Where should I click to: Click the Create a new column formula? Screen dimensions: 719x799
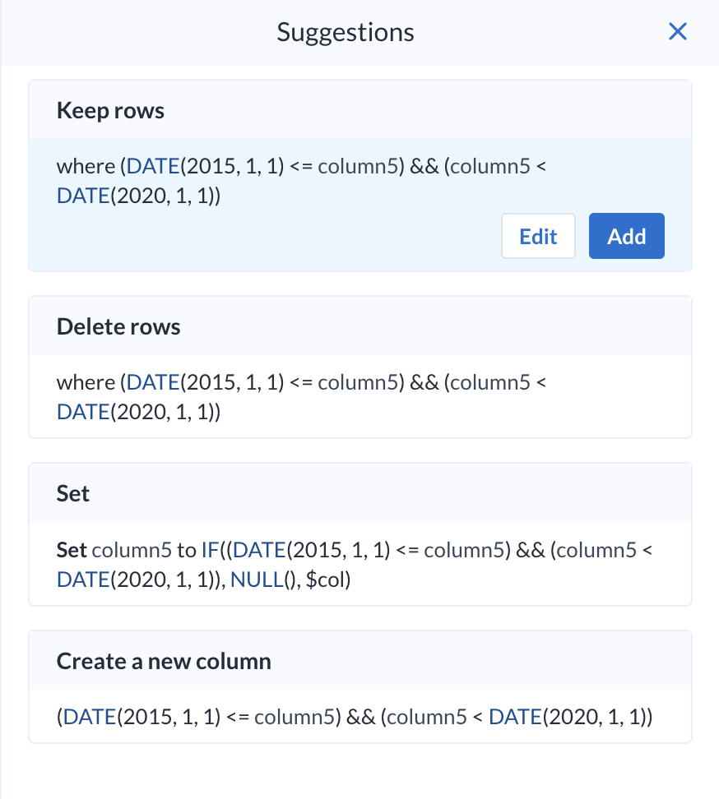(x=354, y=717)
